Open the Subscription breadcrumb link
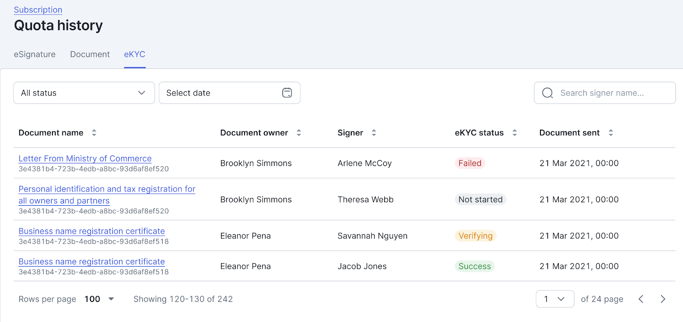 click(x=38, y=10)
